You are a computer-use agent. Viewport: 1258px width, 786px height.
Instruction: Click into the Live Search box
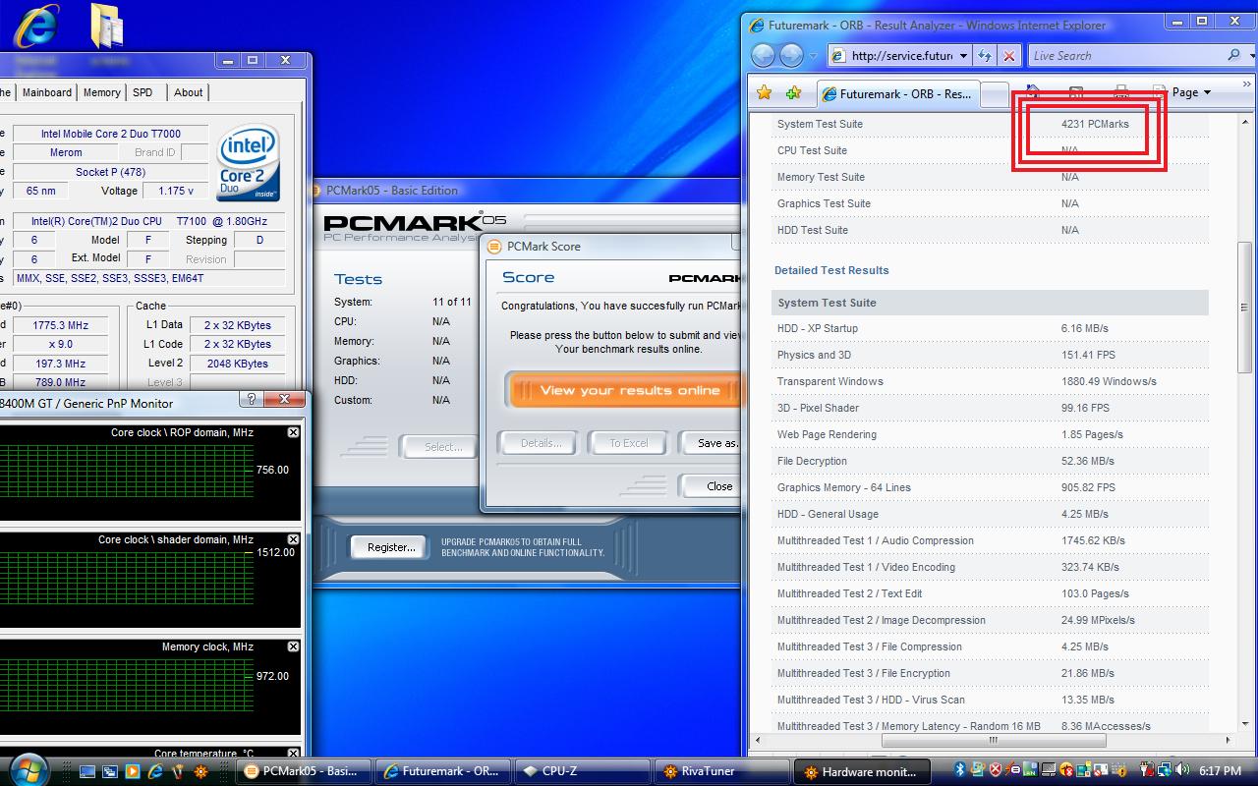tap(1123, 56)
